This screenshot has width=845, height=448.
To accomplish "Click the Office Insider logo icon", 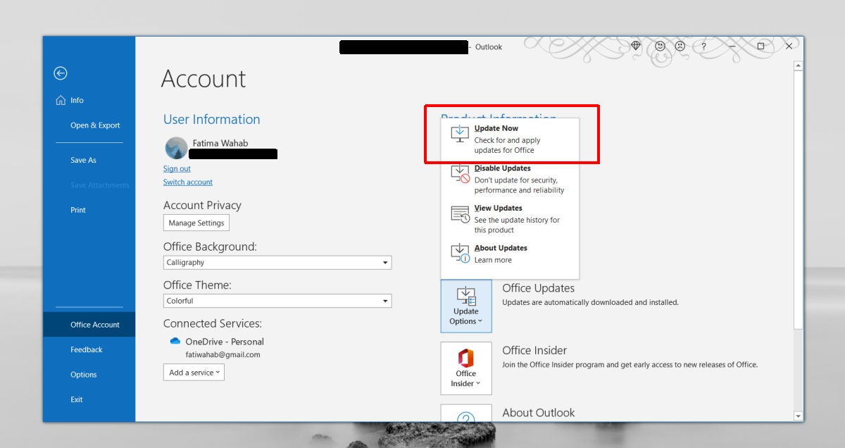I will click(x=465, y=357).
